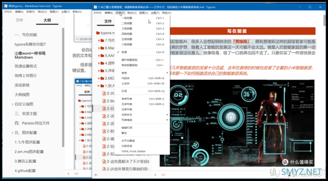Select 有序列表 ordered list
Screen dimensions: 328x181
(x=142, y=99)
